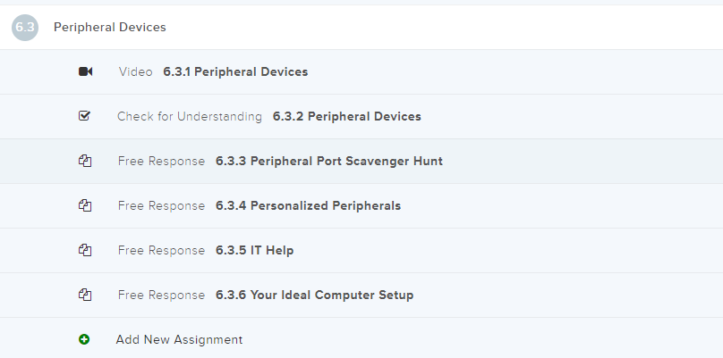Click the 6.3 module number badge
The height and width of the screenshot is (358, 723).
[x=25, y=27]
